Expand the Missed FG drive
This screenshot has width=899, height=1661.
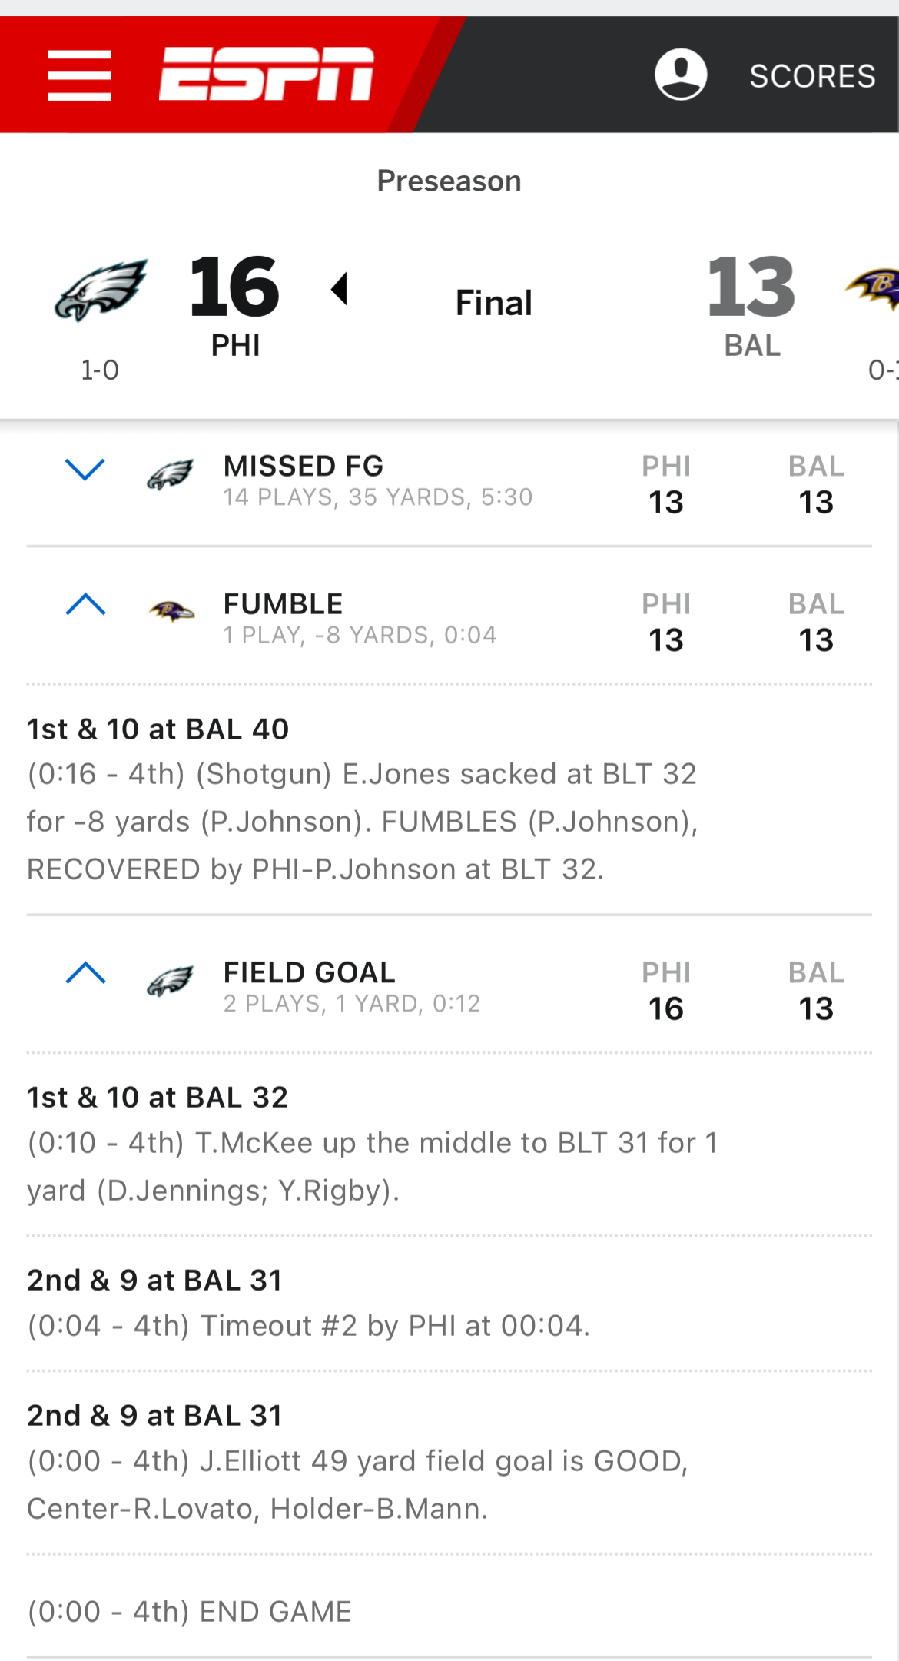(x=85, y=469)
